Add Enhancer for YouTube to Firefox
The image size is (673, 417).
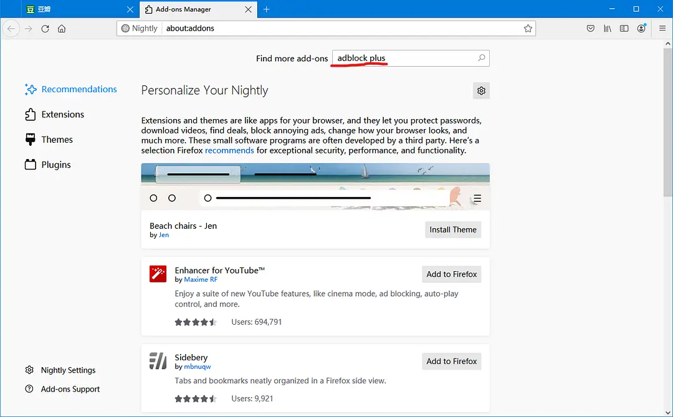(451, 274)
